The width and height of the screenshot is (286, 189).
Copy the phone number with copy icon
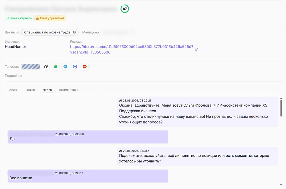pos(46,67)
